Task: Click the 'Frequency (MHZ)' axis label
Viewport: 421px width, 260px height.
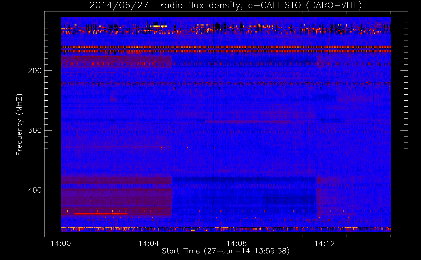Action: tap(20, 125)
